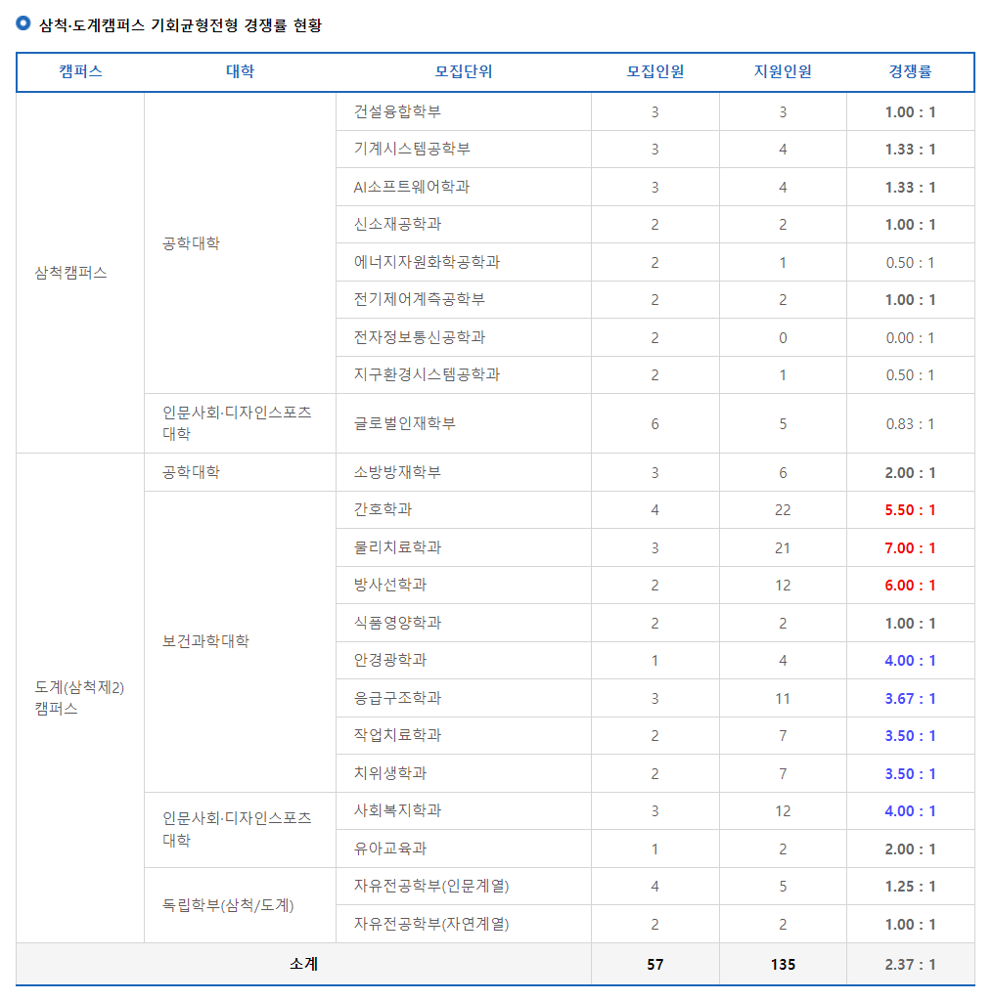Screen dimensions: 993x1001
Task: Click the 지원인원 column header
Action: [783, 72]
